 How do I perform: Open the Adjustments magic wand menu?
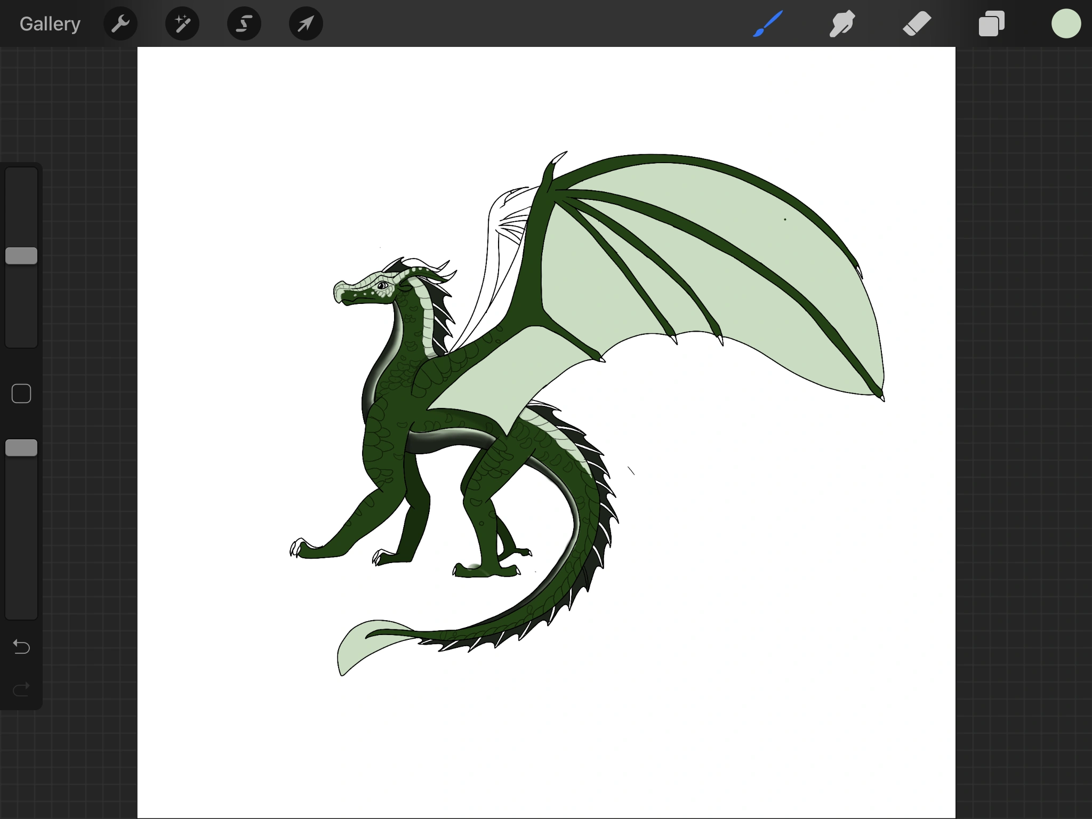[182, 24]
